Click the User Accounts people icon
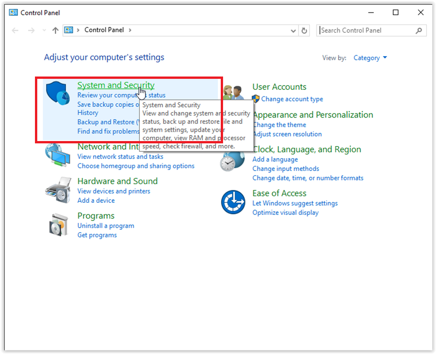 (234, 92)
